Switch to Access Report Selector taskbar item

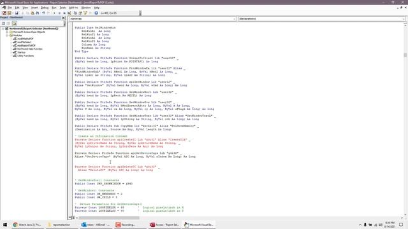tap(164, 225)
